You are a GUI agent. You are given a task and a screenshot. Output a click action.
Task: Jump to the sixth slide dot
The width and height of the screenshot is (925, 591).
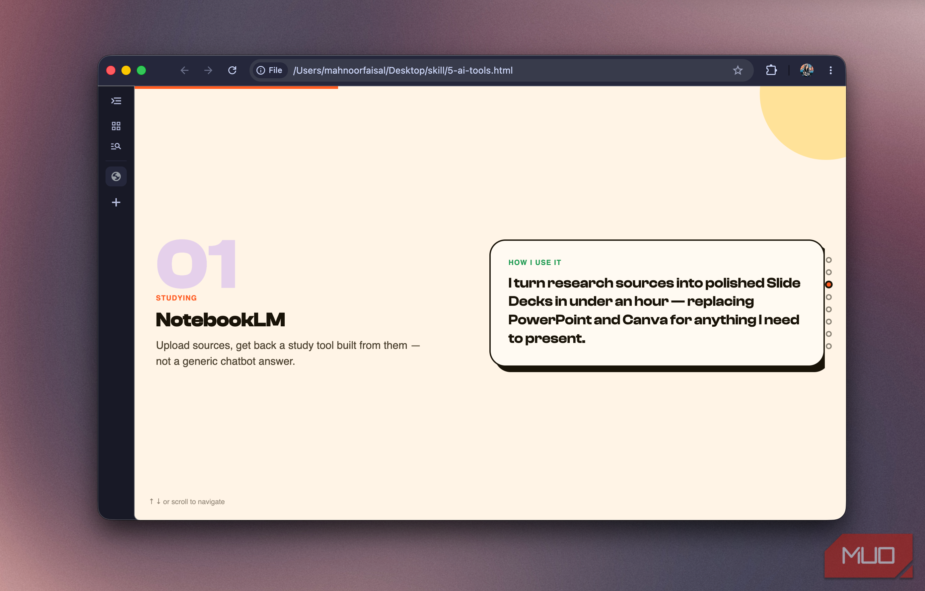[828, 322]
